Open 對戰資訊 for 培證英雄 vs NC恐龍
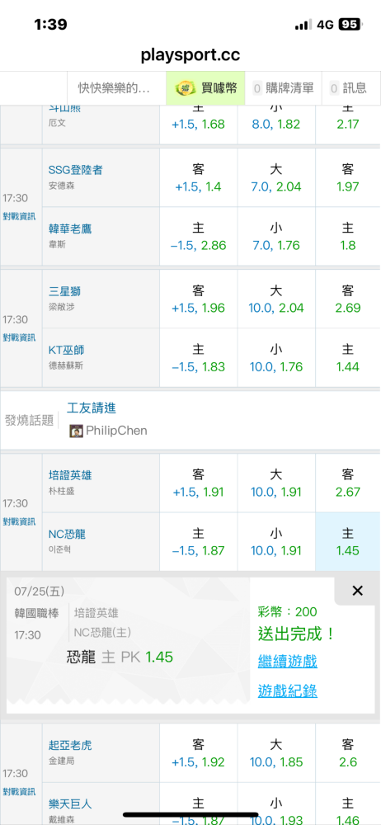381x825 pixels. tap(20, 521)
